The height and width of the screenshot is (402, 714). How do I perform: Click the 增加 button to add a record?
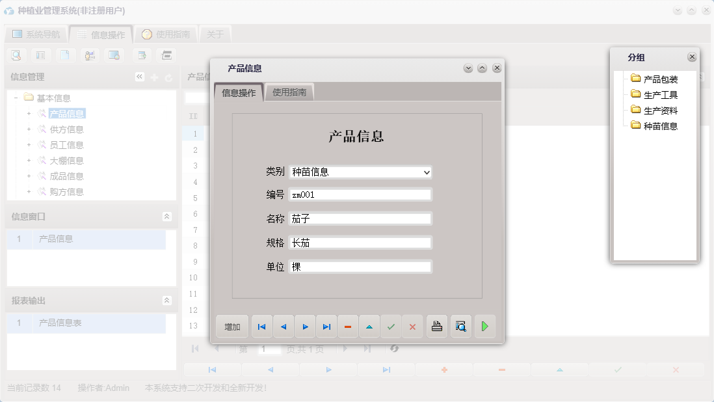coord(231,326)
